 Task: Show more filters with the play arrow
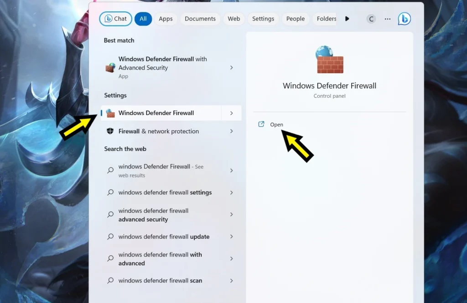pos(347,19)
